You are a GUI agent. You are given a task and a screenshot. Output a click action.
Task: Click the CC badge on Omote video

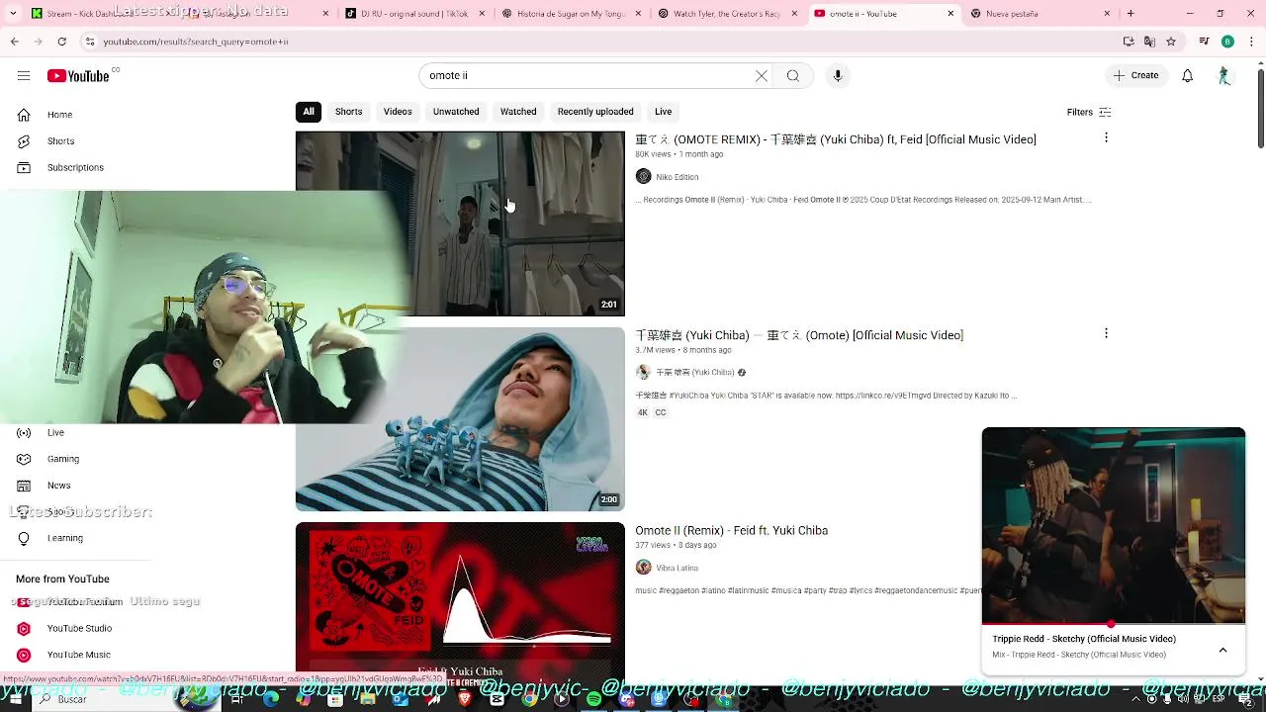[661, 412]
